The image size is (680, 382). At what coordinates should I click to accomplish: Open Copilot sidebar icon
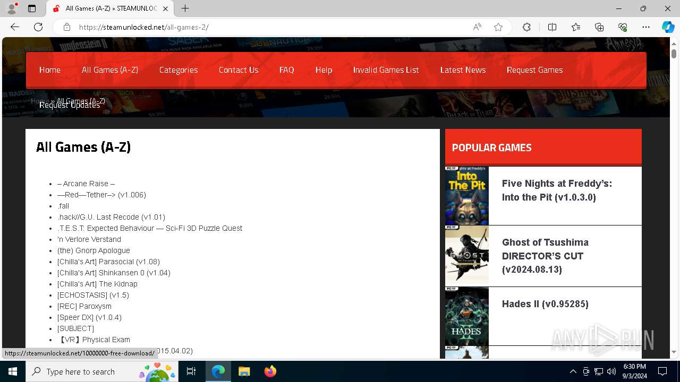(668, 27)
